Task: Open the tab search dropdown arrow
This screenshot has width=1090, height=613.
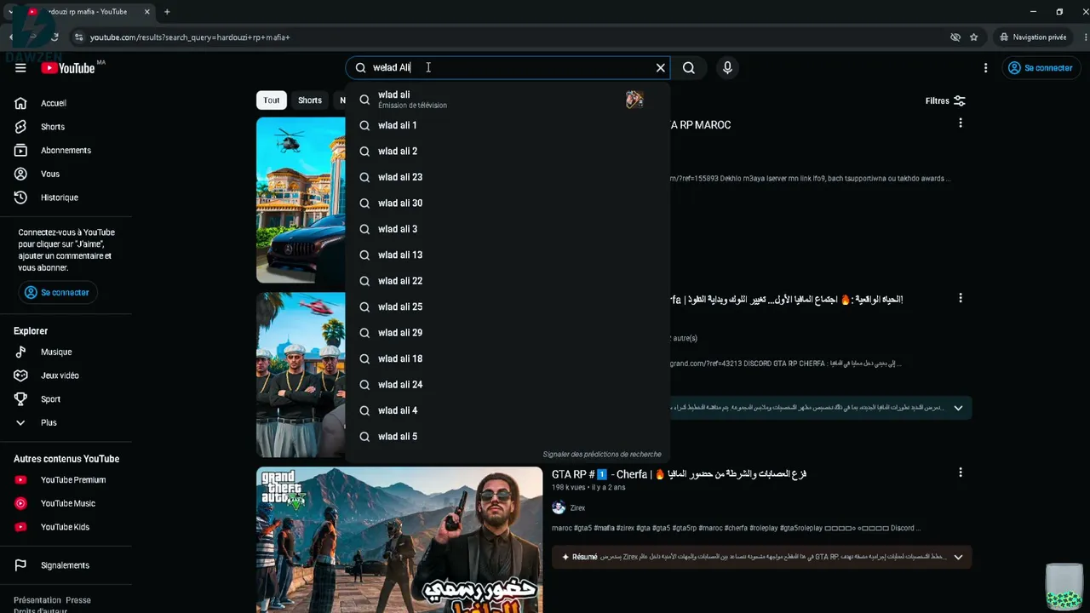Action: [x=10, y=12]
